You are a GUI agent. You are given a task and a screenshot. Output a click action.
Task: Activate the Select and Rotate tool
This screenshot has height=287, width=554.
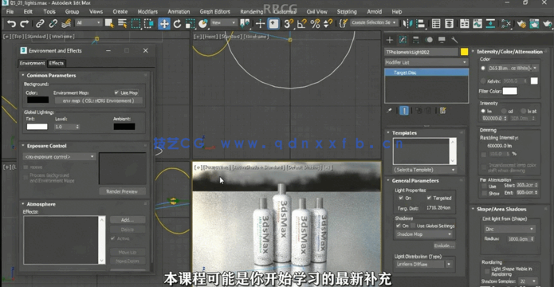click(178, 24)
